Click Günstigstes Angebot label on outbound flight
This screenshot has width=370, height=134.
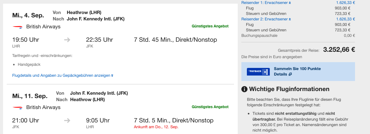click(x=210, y=26)
